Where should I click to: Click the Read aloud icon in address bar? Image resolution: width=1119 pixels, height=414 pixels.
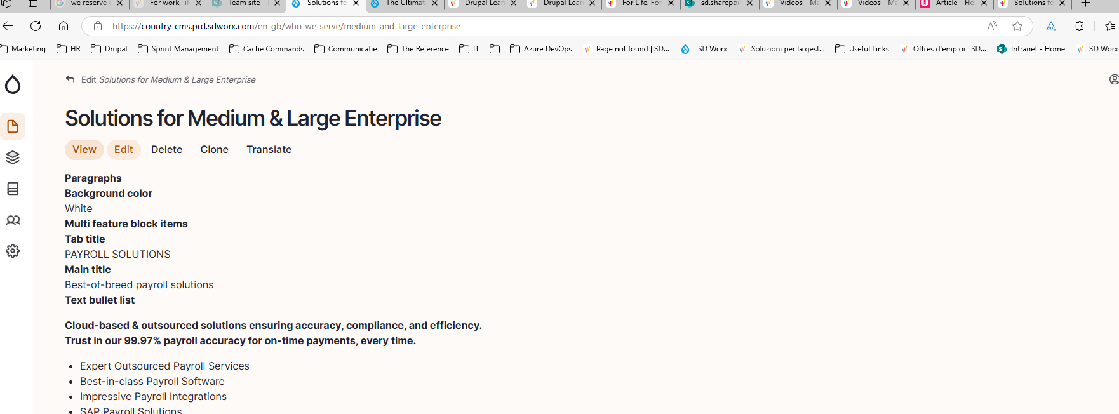point(992,26)
